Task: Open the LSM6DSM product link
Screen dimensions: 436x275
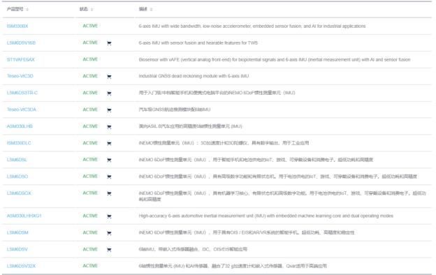Action: 17,232
